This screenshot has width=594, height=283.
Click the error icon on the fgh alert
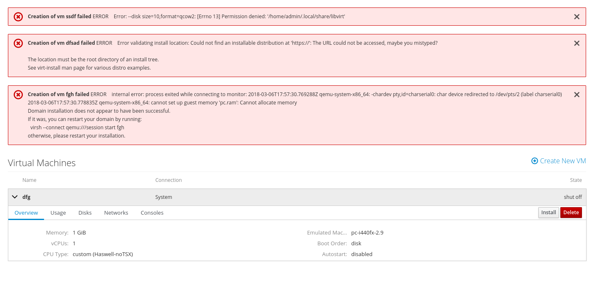pyautogui.click(x=18, y=94)
